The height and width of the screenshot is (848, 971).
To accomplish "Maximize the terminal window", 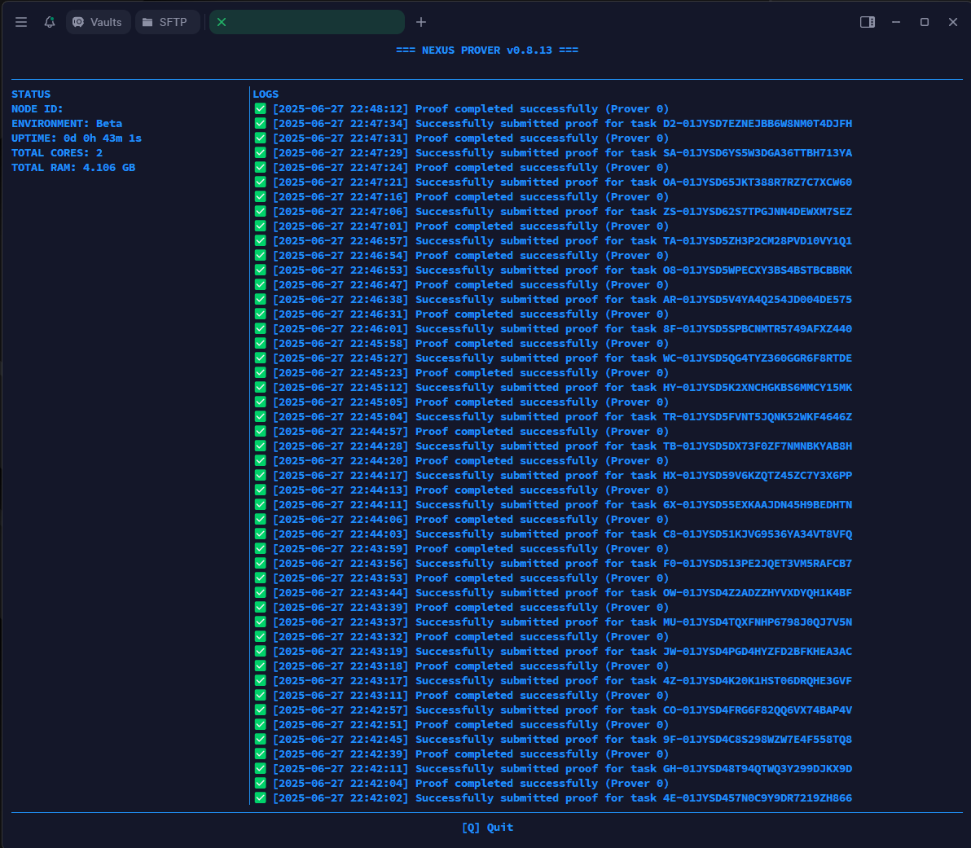I will click(x=925, y=22).
